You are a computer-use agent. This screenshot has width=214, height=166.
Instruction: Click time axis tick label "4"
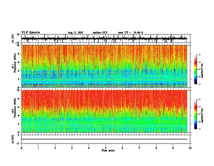tap(89, 148)
